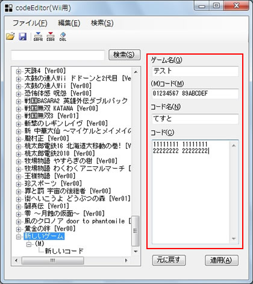The height and width of the screenshot is (284, 253).
Task: Focus the search text field
Action: point(58,55)
